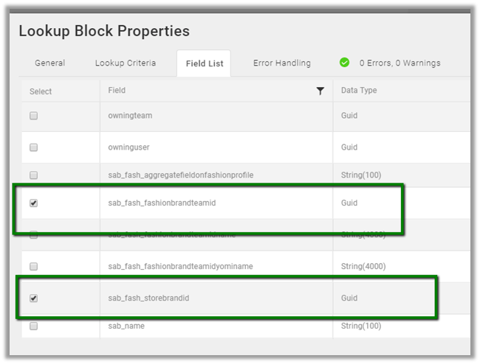View the 0 Errors, 0 Warnings status
The width and height of the screenshot is (480, 364).
click(x=400, y=63)
